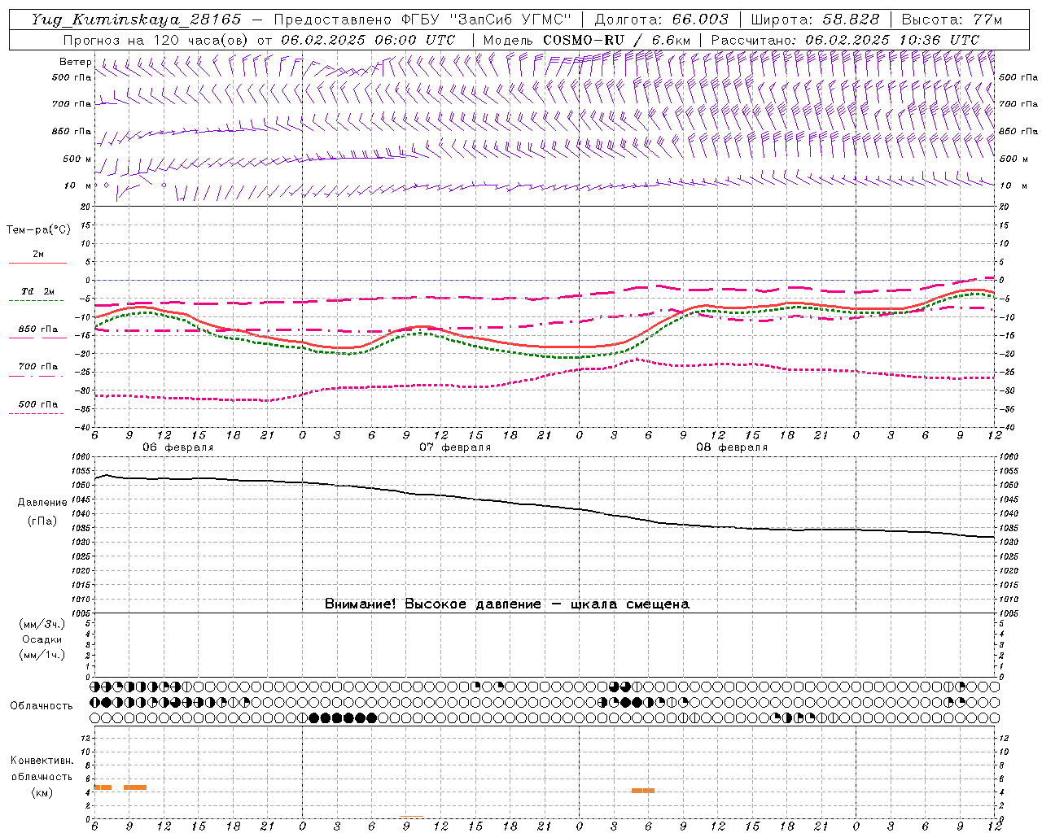The image size is (1042, 833).
Task: Click the Осадки panel label
Action: (x=42, y=639)
